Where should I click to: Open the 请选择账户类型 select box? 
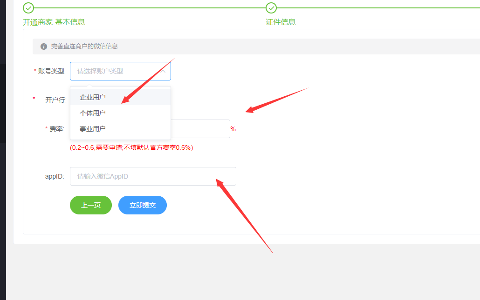(x=120, y=71)
